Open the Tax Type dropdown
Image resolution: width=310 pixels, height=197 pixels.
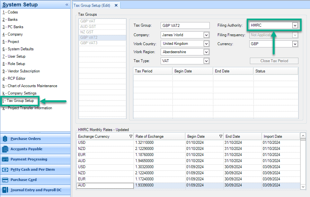[206, 61]
